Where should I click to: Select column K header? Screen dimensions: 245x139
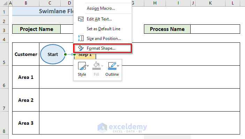(210, 3)
